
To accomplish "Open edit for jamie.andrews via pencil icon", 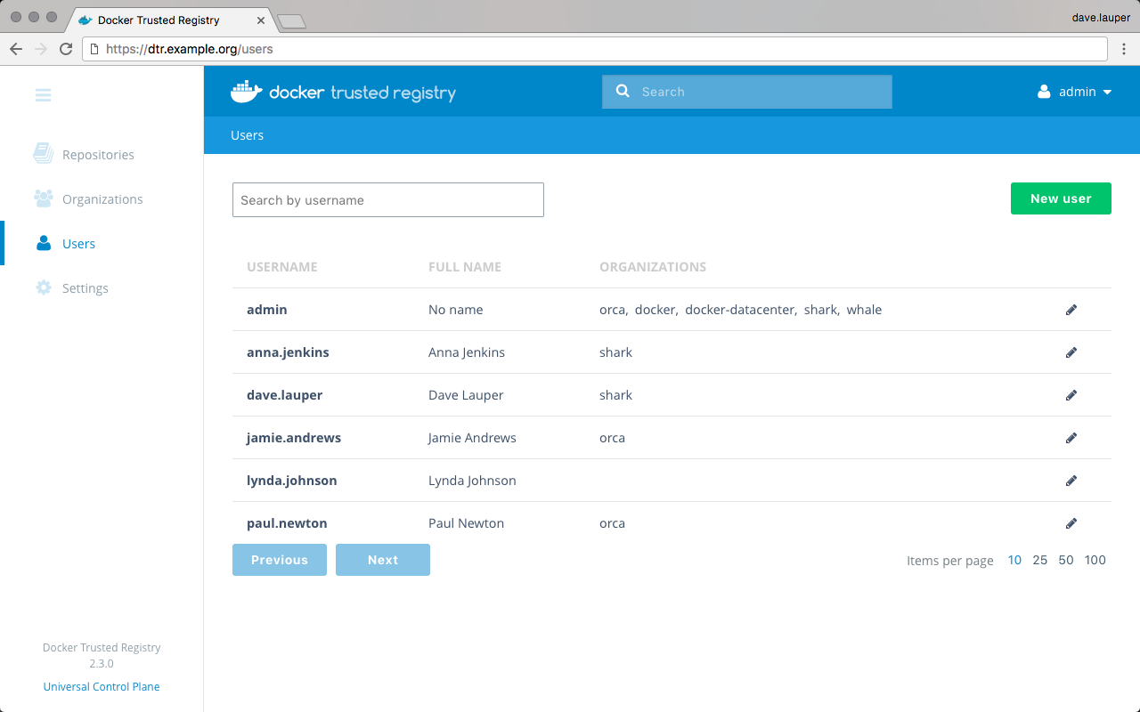I will pos(1071,438).
